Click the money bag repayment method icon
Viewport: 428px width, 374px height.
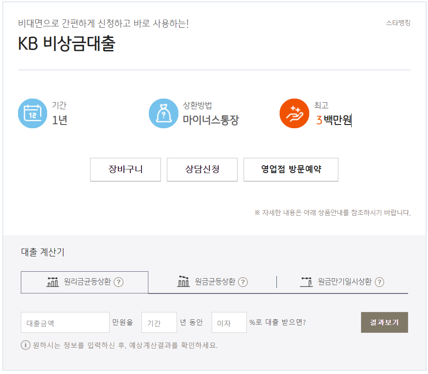(164, 113)
